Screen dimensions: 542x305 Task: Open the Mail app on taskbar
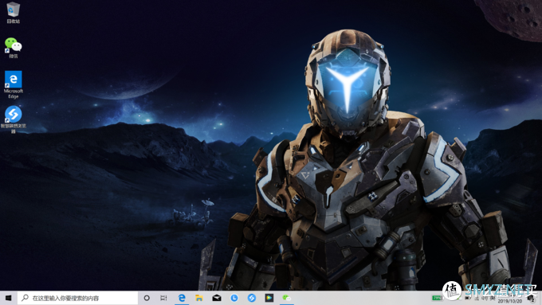[217, 298]
